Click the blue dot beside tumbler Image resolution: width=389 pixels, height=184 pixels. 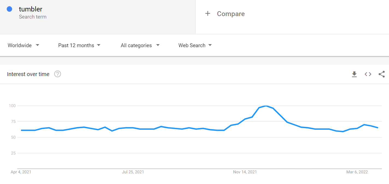pos(9,9)
